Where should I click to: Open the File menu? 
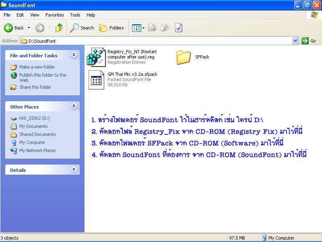(x=7, y=15)
